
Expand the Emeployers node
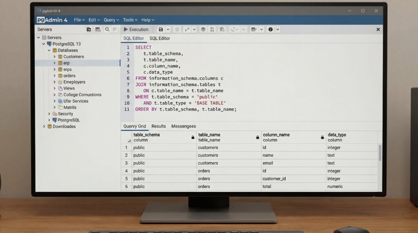[x=54, y=82]
